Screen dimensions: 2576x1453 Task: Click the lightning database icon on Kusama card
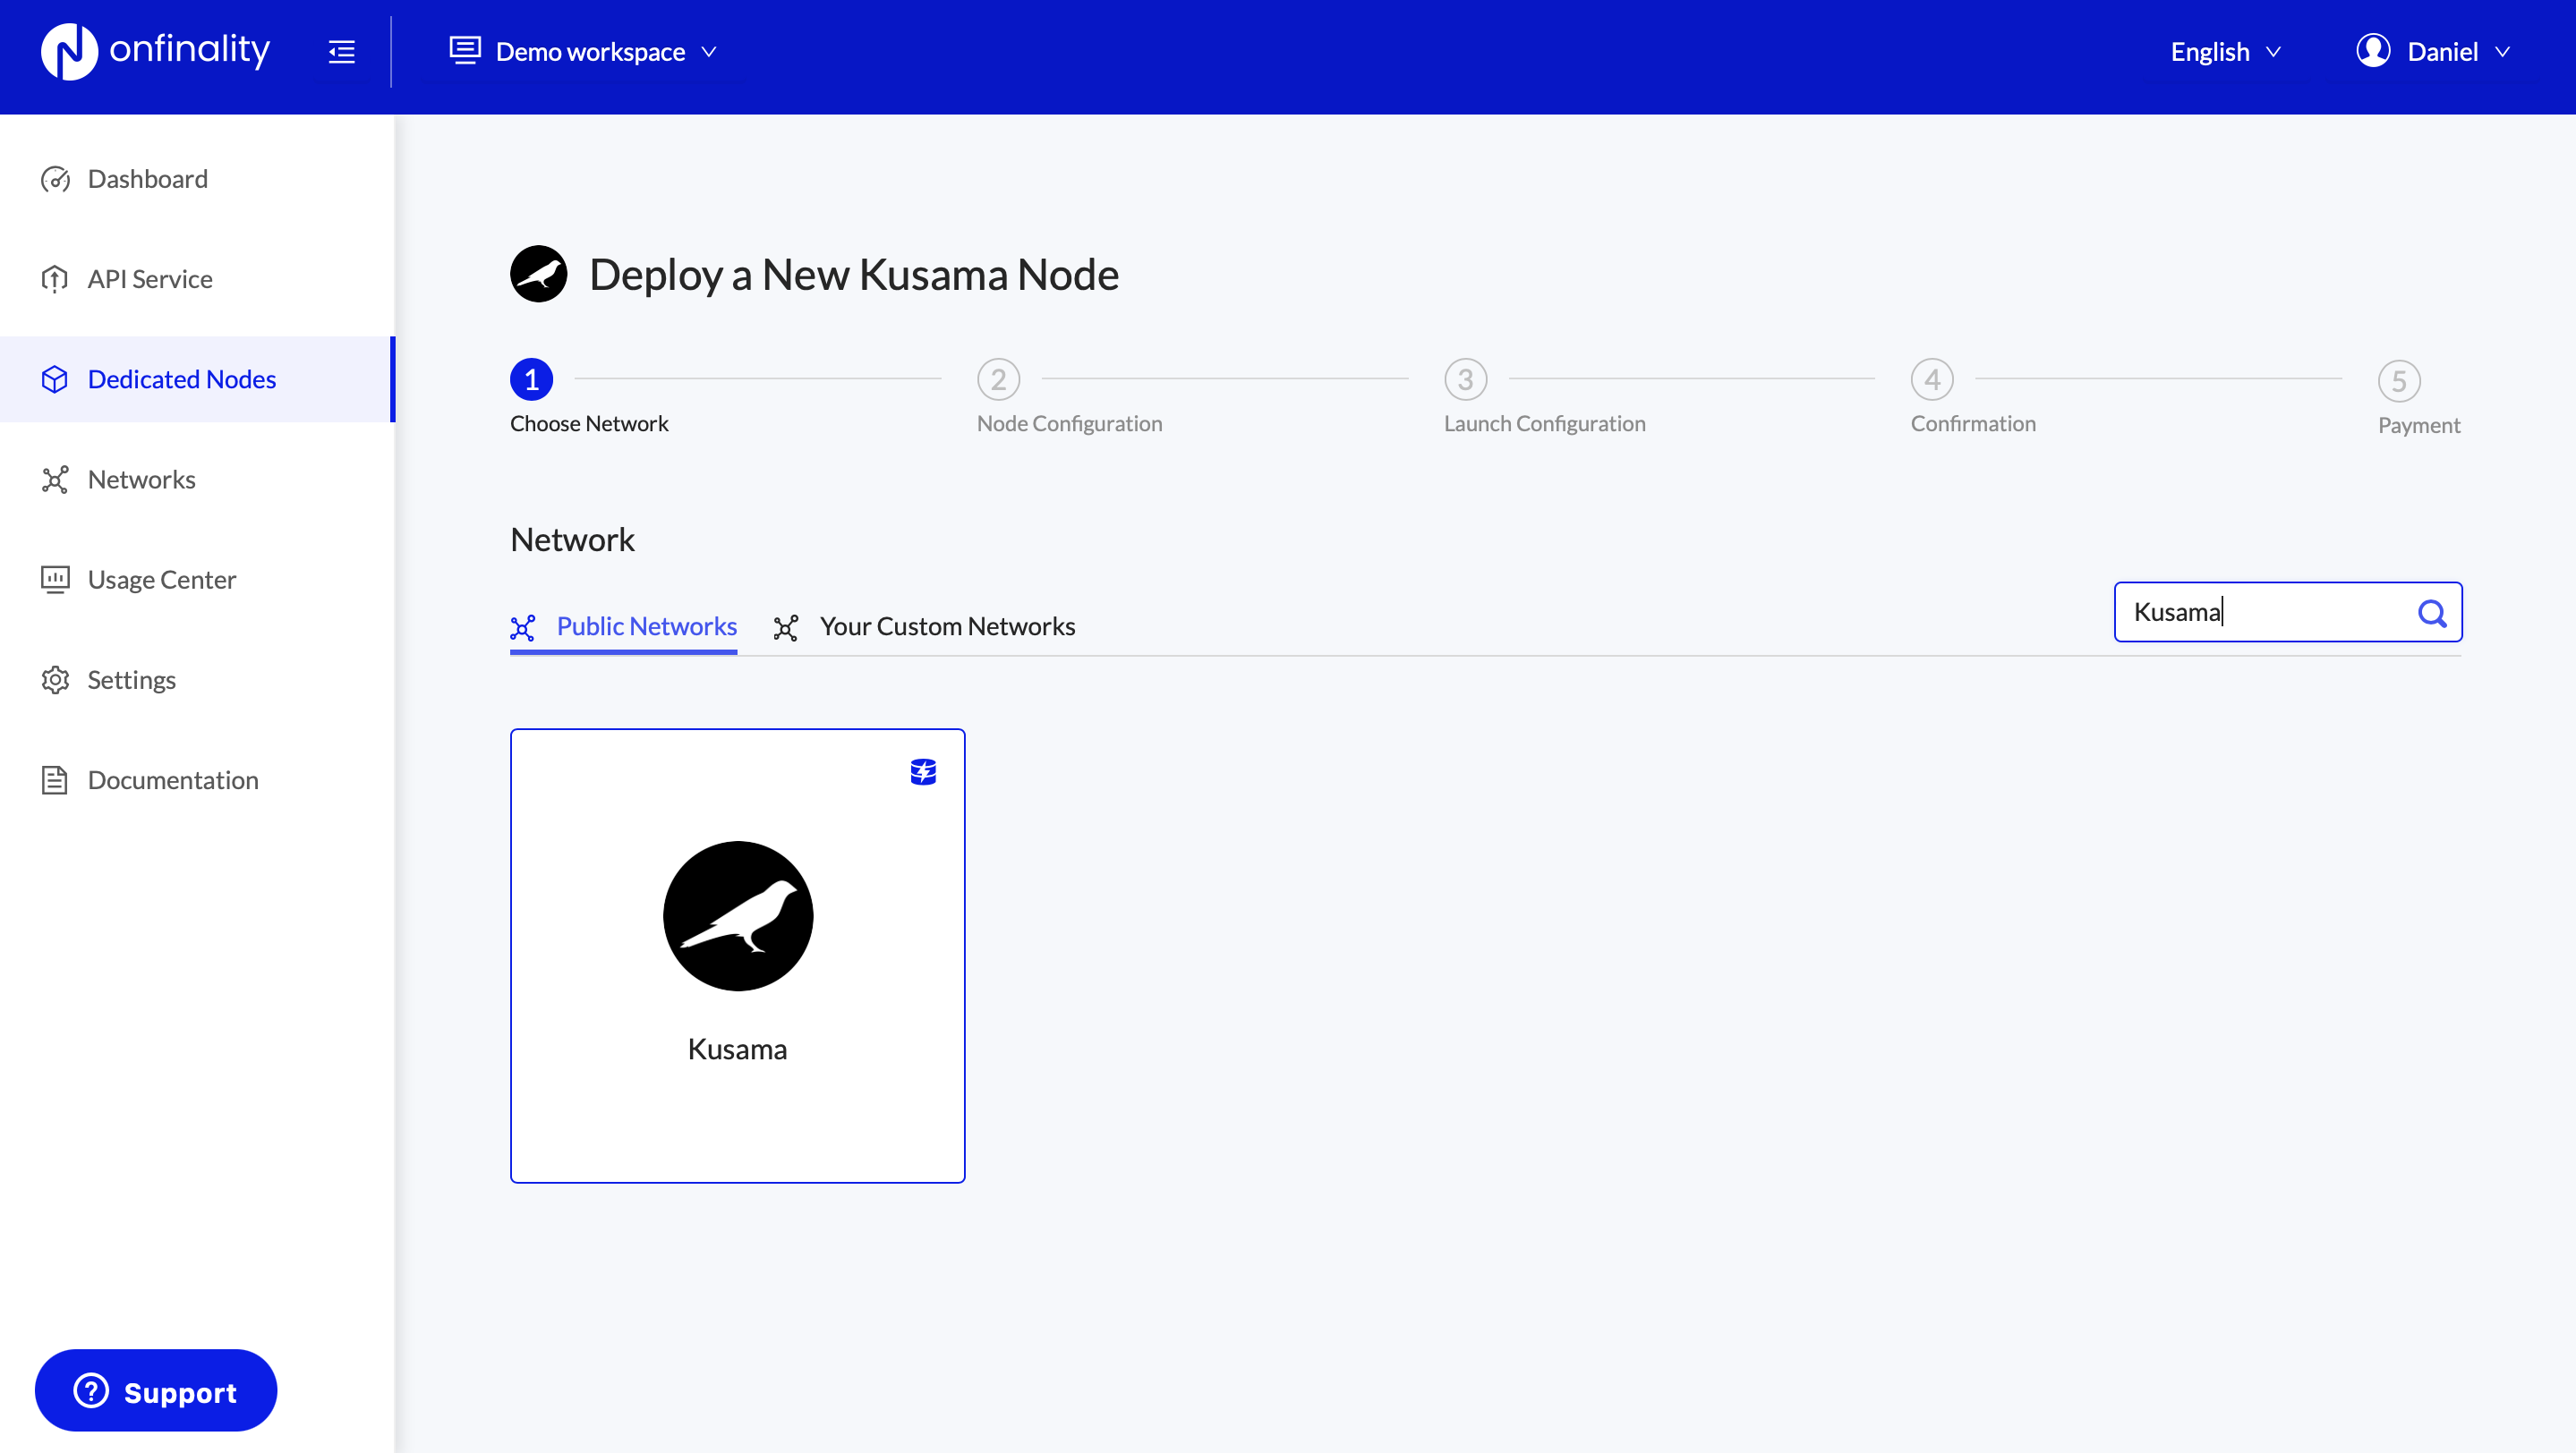pos(922,771)
